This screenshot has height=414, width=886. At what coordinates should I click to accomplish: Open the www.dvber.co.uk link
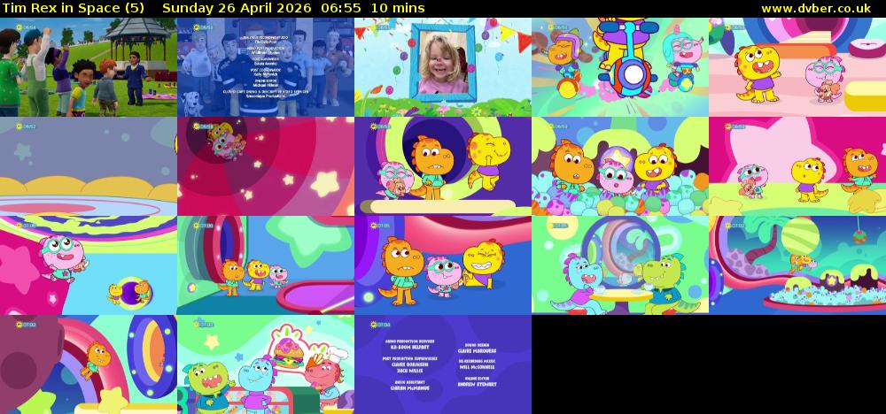tap(816, 8)
